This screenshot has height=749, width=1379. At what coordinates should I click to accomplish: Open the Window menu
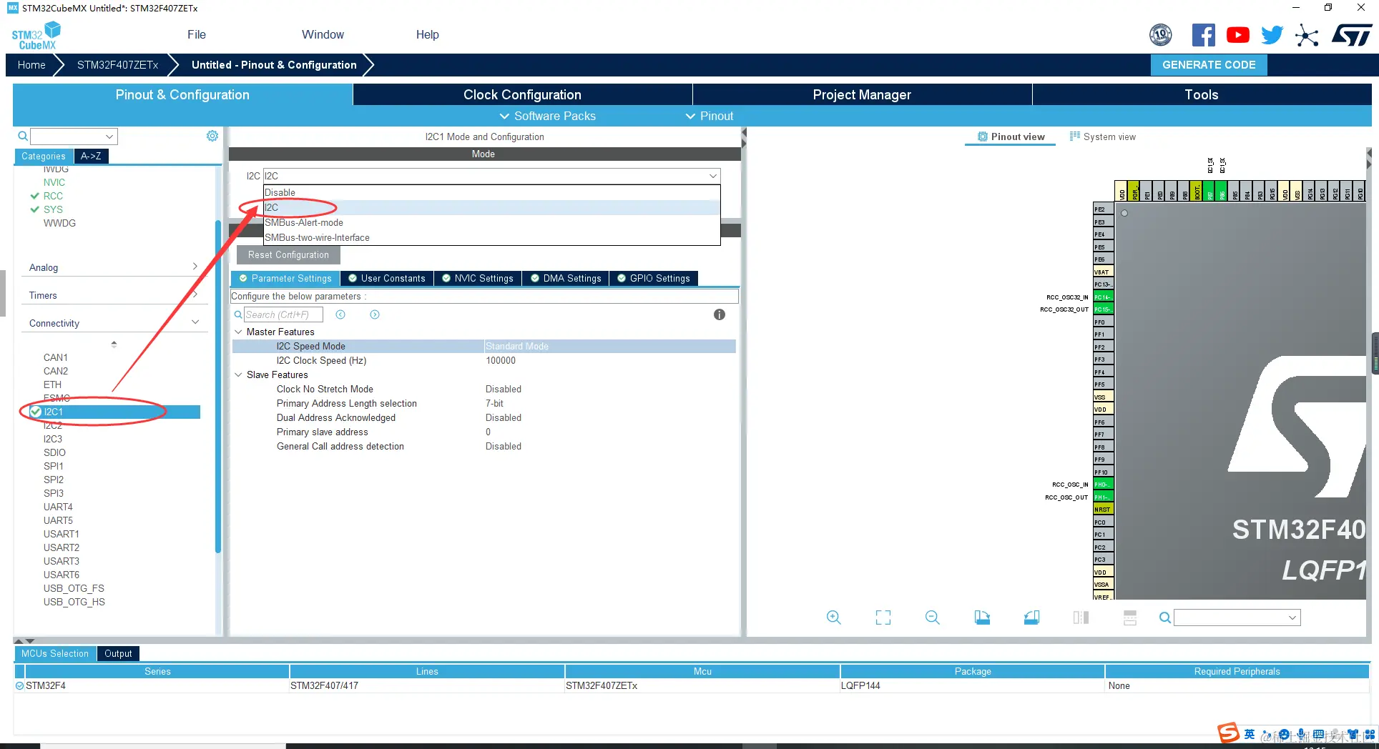coord(323,35)
